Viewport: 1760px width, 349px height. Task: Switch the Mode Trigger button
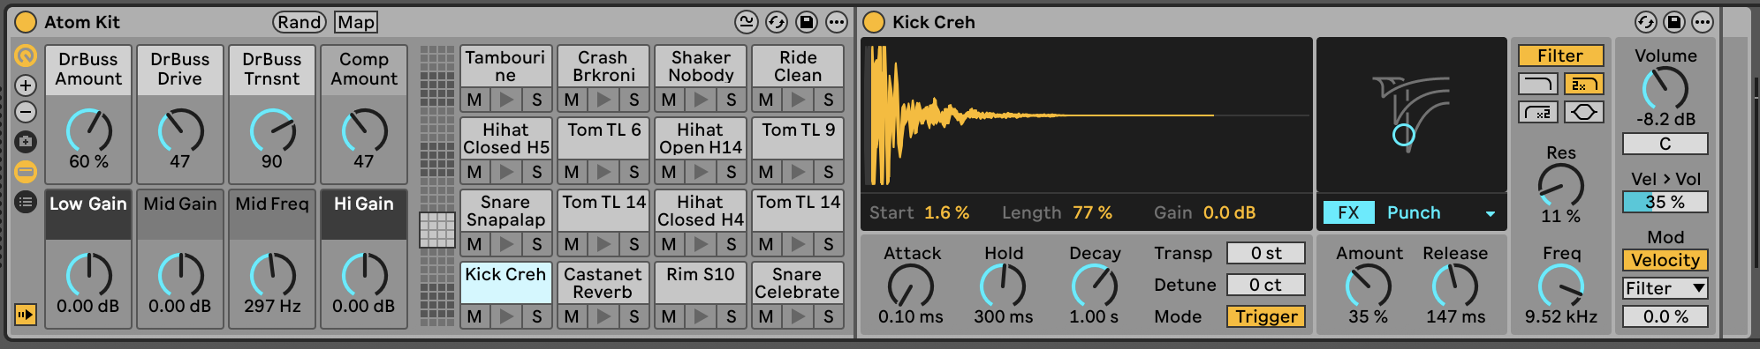[x=1266, y=316]
